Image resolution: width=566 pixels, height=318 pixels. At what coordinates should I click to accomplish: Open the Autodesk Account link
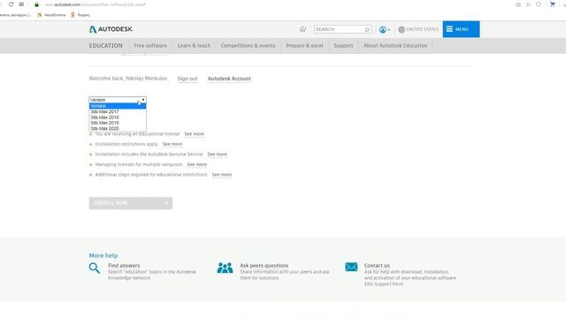pos(229,79)
